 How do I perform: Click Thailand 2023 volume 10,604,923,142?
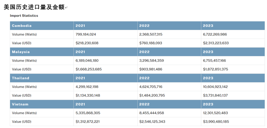click(x=216, y=87)
